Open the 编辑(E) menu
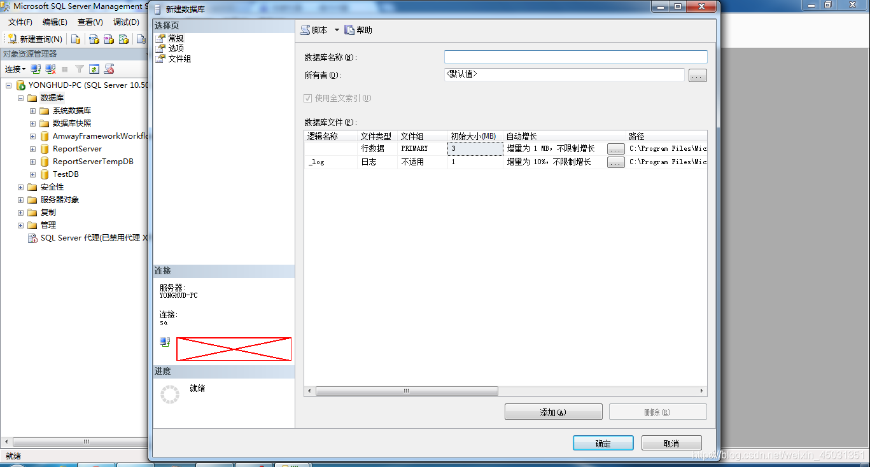This screenshot has width=870, height=467. (55, 22)
